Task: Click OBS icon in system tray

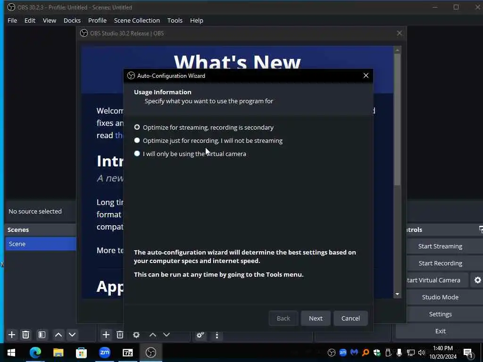Action: [332, 353]
